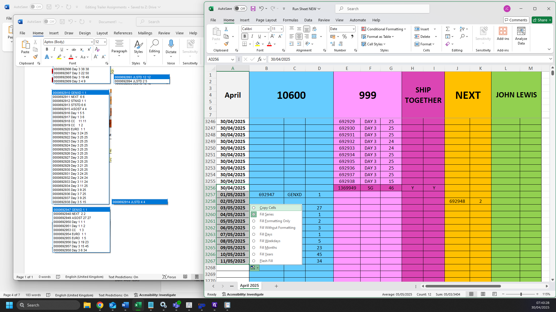Click Excel AutoSum sigma icon
Screen dimensions: 556x312
pyautogui.click(x=448, y=29)
